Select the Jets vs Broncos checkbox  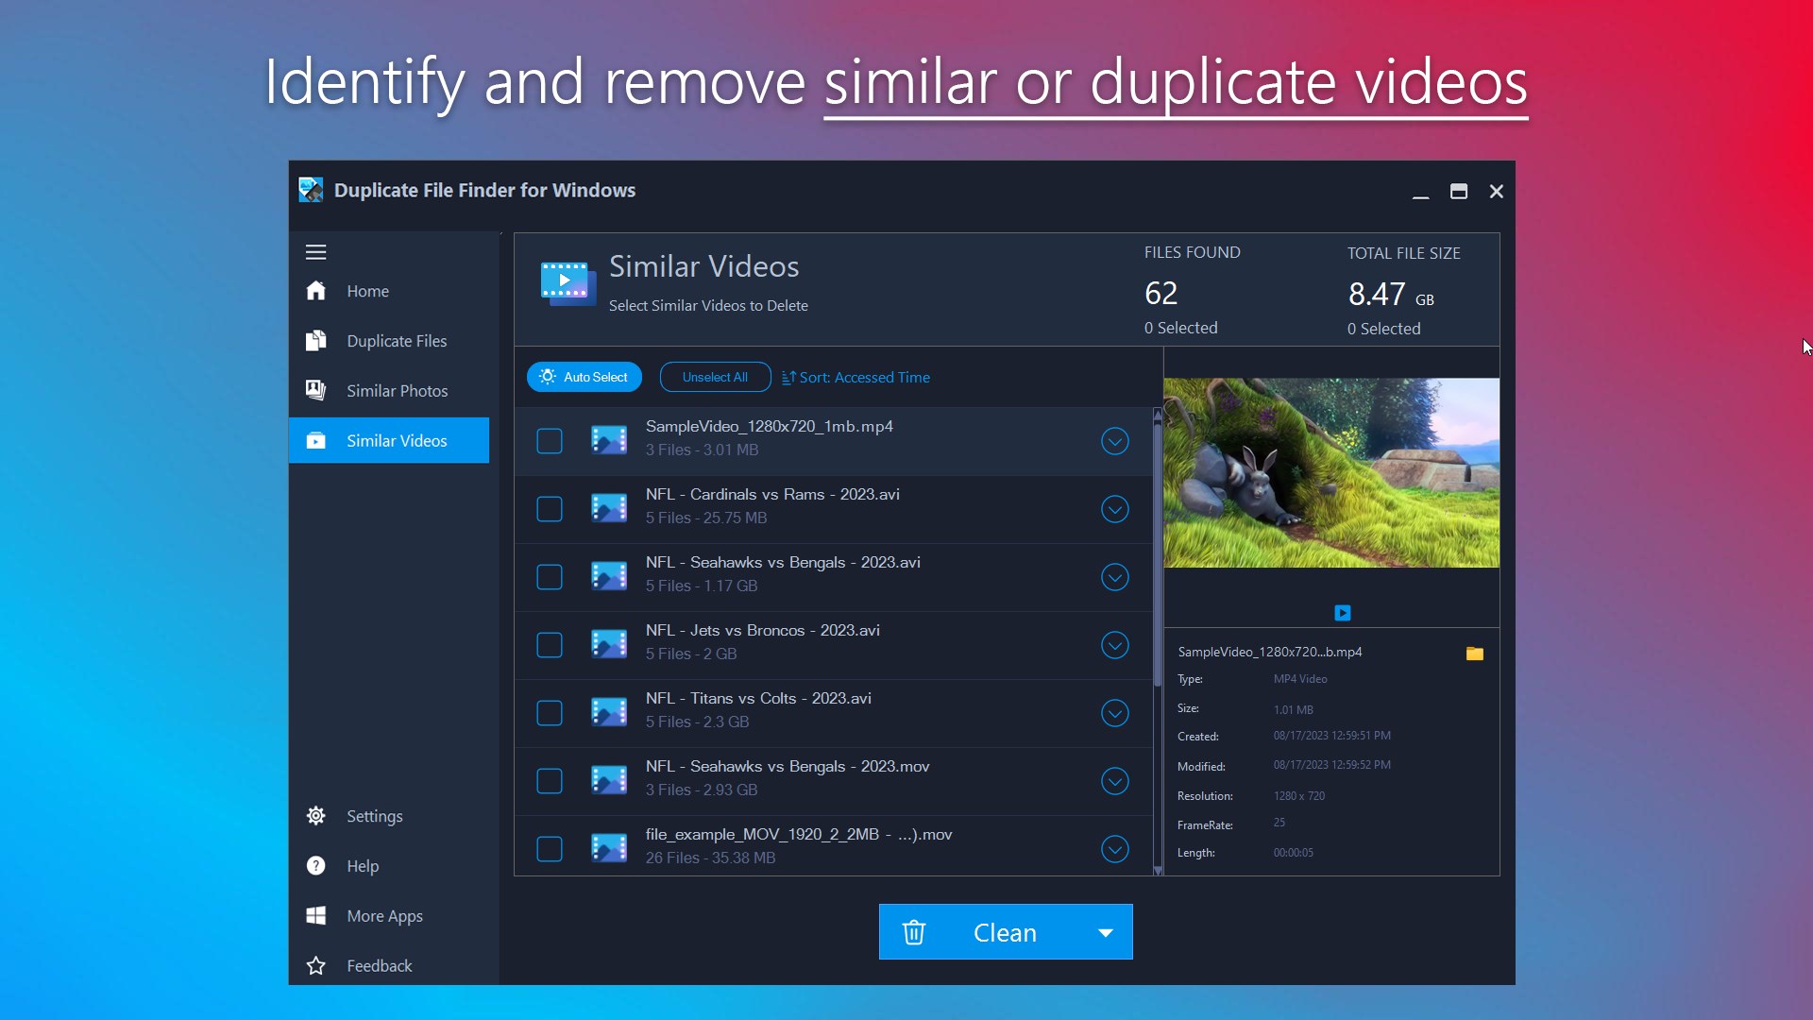550,645
